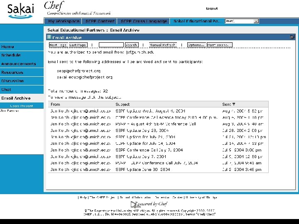The width and height of the screenshot is (299, 224).
Task: Open RSVP - August 4th SEPP Conference Call
Action: click(156, 124)
